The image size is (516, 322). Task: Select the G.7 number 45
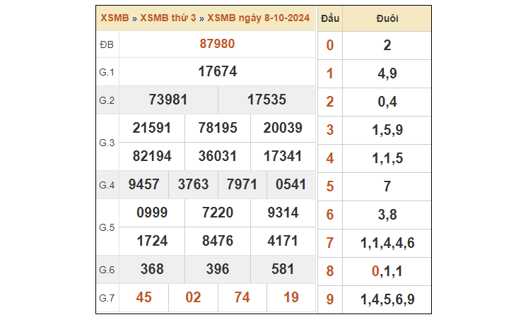click(144, 297)
